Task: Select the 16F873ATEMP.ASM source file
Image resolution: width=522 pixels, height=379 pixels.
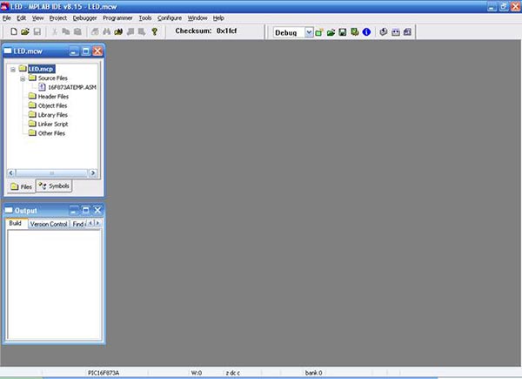Action: click(x=72, y=87)
